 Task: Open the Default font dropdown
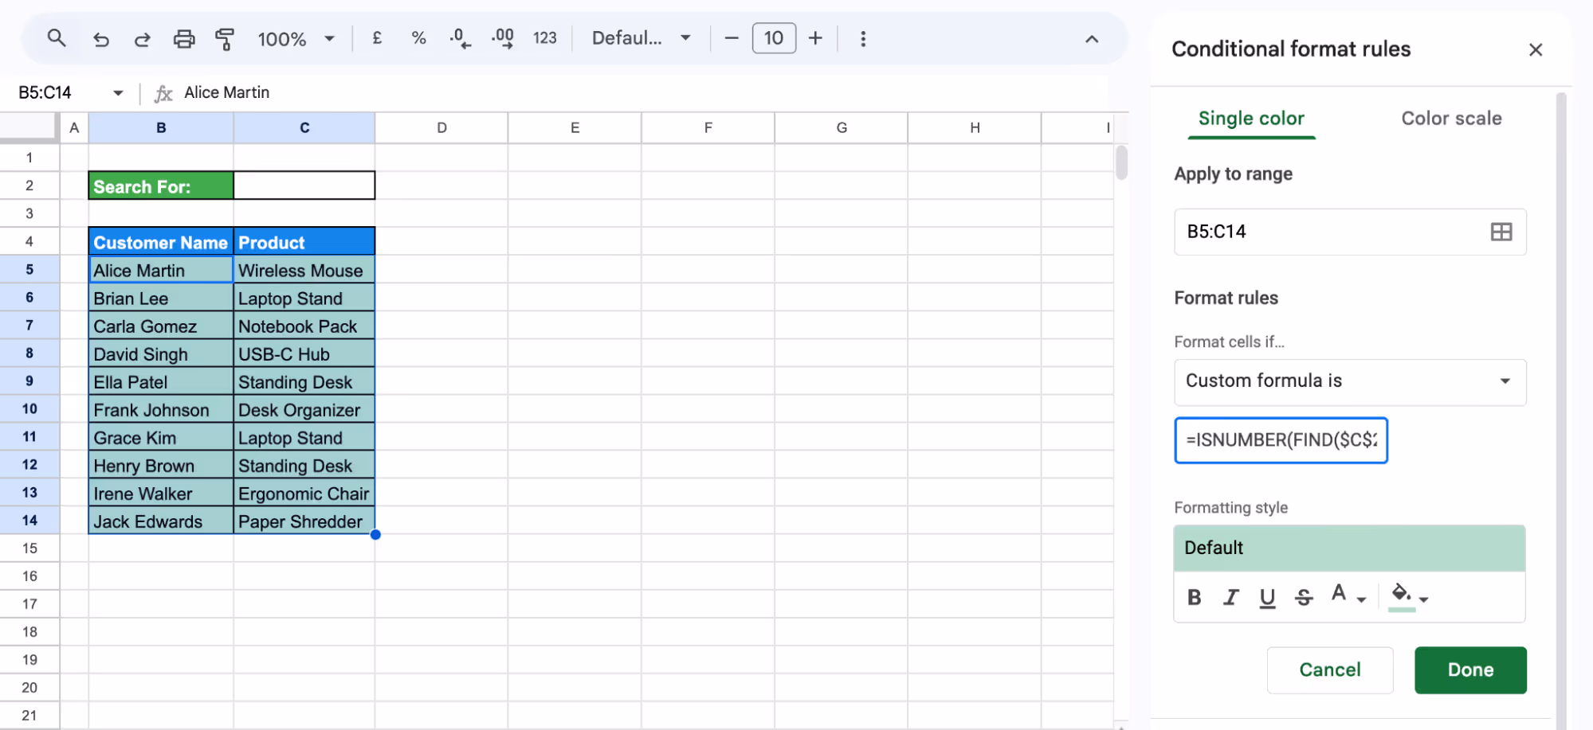tap(641, 37)
